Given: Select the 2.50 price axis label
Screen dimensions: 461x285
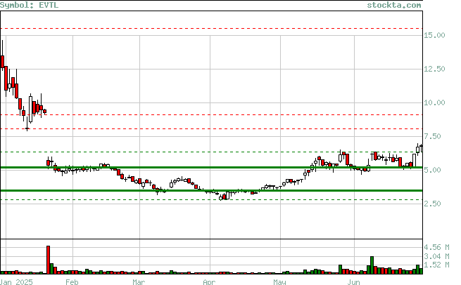Looking at the screenshot, I should pyautogui.click(x=432, y=204).
